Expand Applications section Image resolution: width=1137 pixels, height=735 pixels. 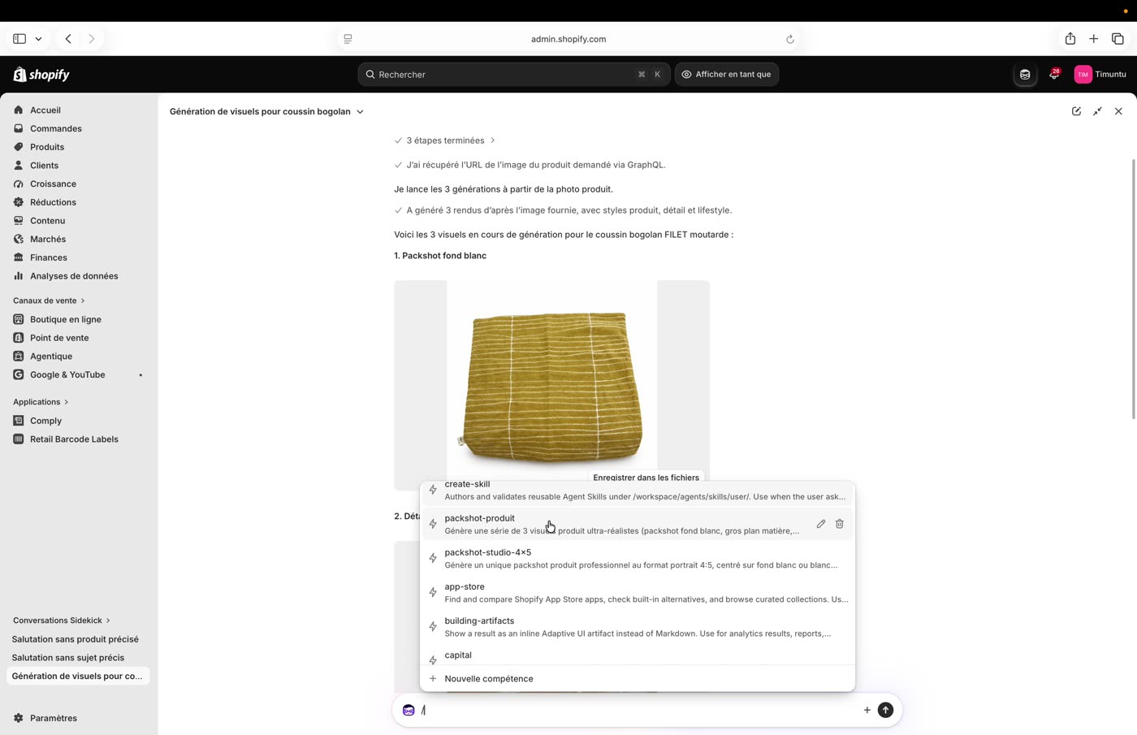(x=41, y=402)
